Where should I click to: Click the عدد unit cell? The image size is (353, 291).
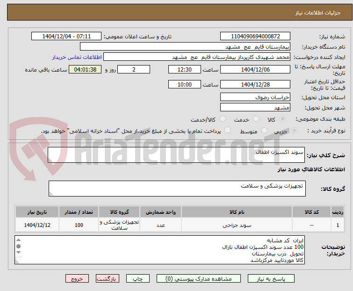tap(160, 225)
